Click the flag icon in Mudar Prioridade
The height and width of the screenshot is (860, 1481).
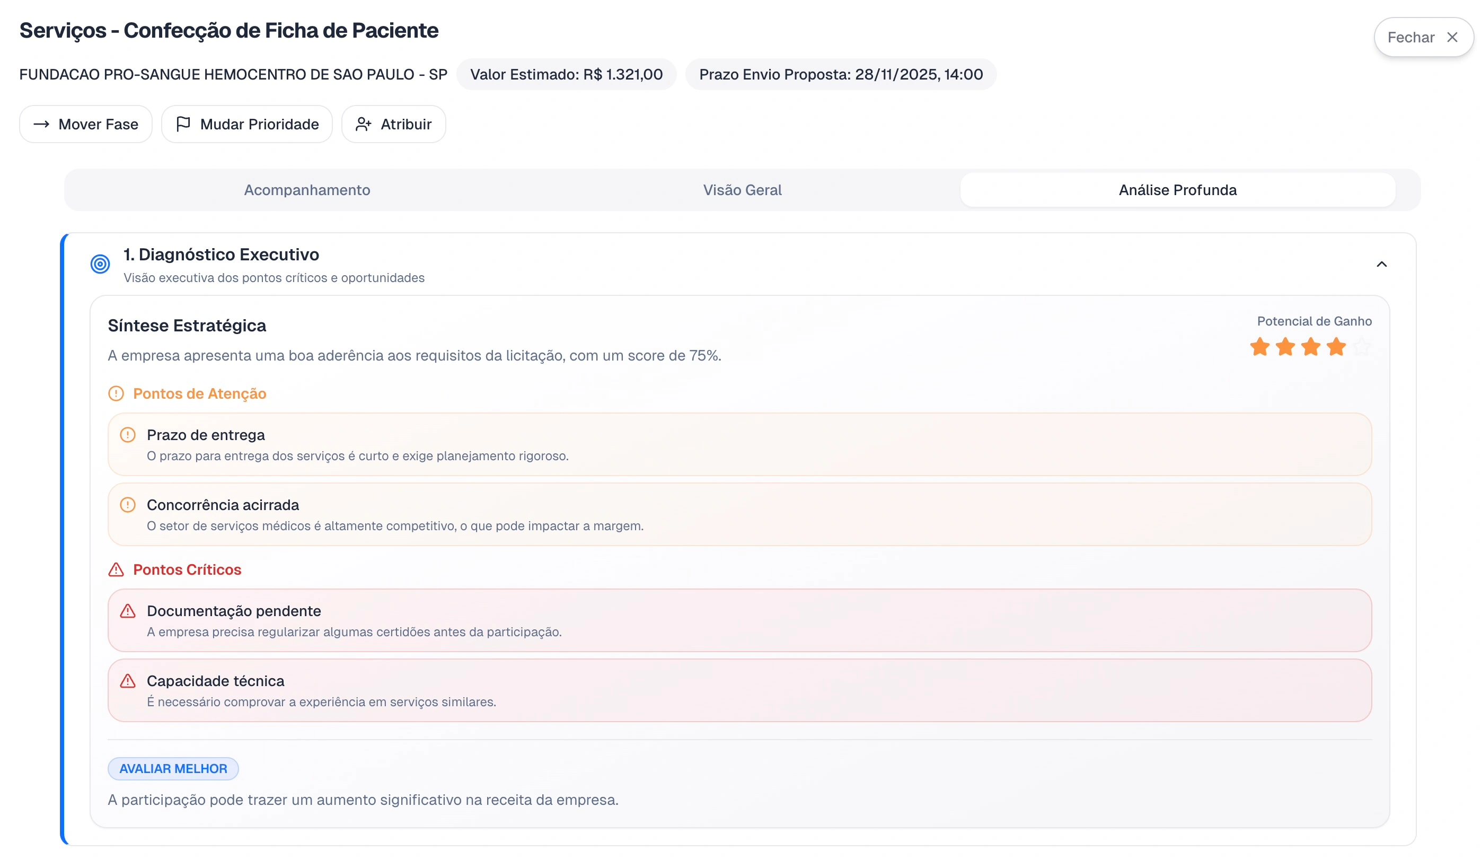[183, 124]
